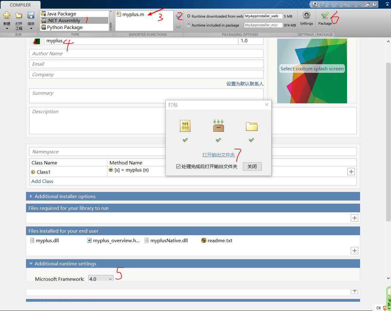Edit the library name field myplus
The width and height of the screenshot is (391, 311).
pyautogui.click(x=141, y=41)
